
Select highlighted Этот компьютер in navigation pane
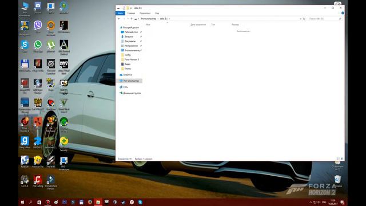pyautogui.click(x=129, y=81)
